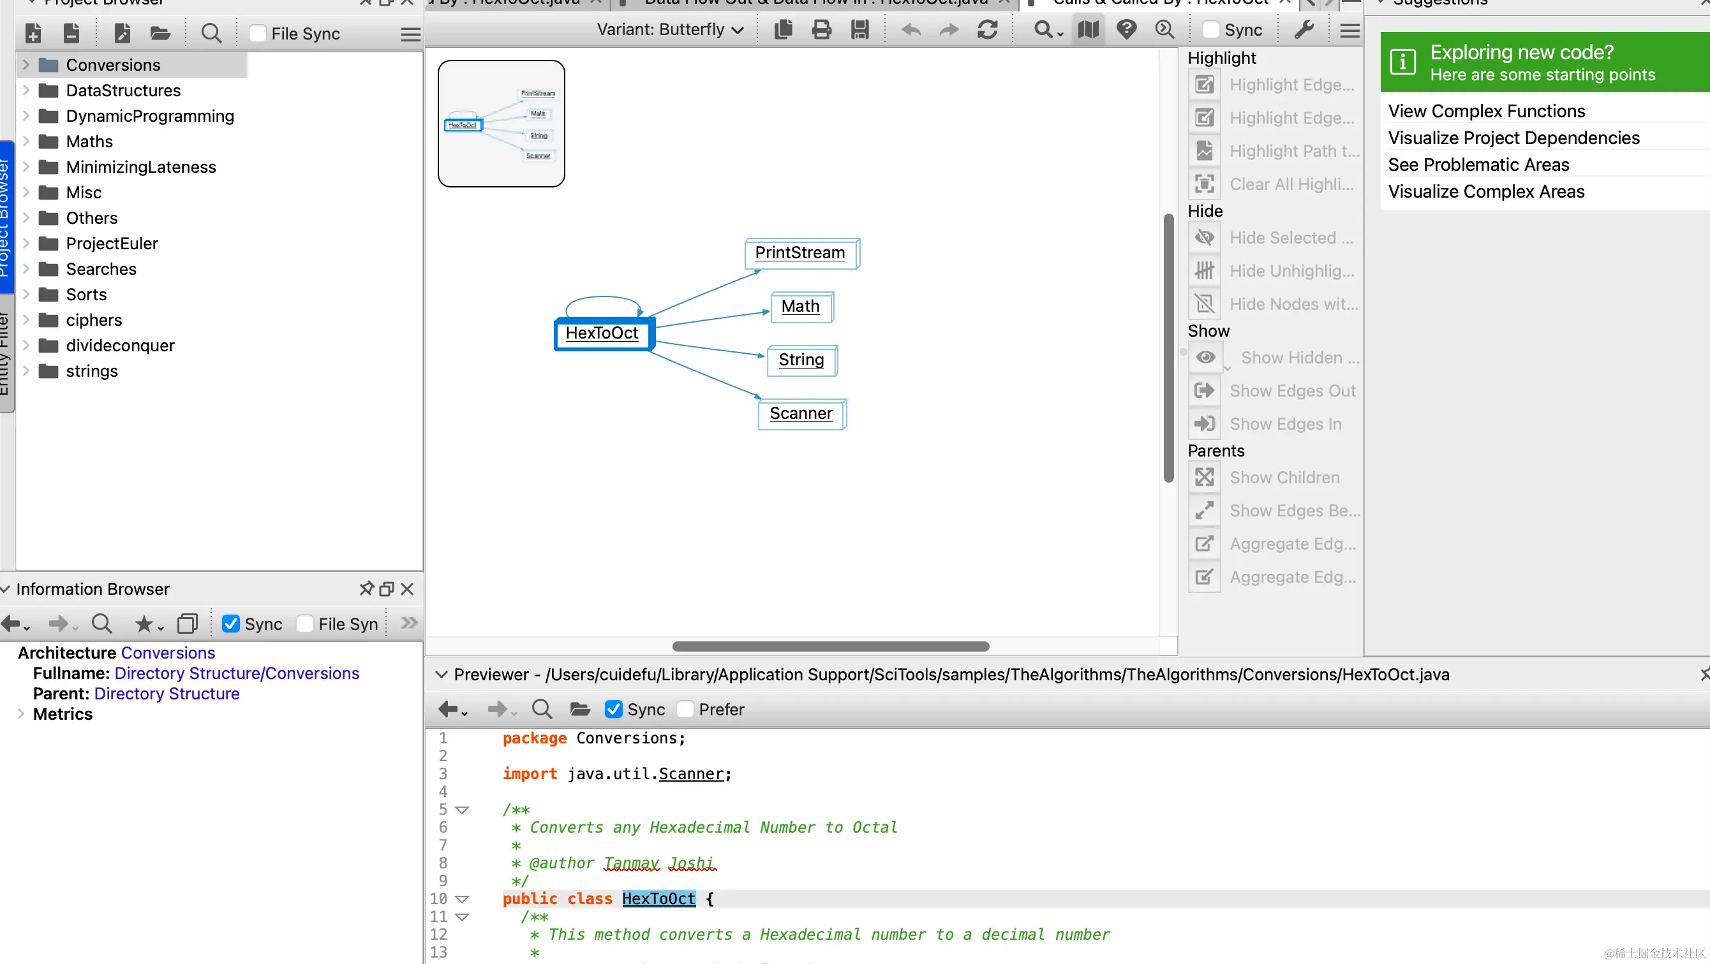Screen dimensions: 1710x964
Task: Toggle File Sync checkbox in Information Browser
Action: pos(305,624)
